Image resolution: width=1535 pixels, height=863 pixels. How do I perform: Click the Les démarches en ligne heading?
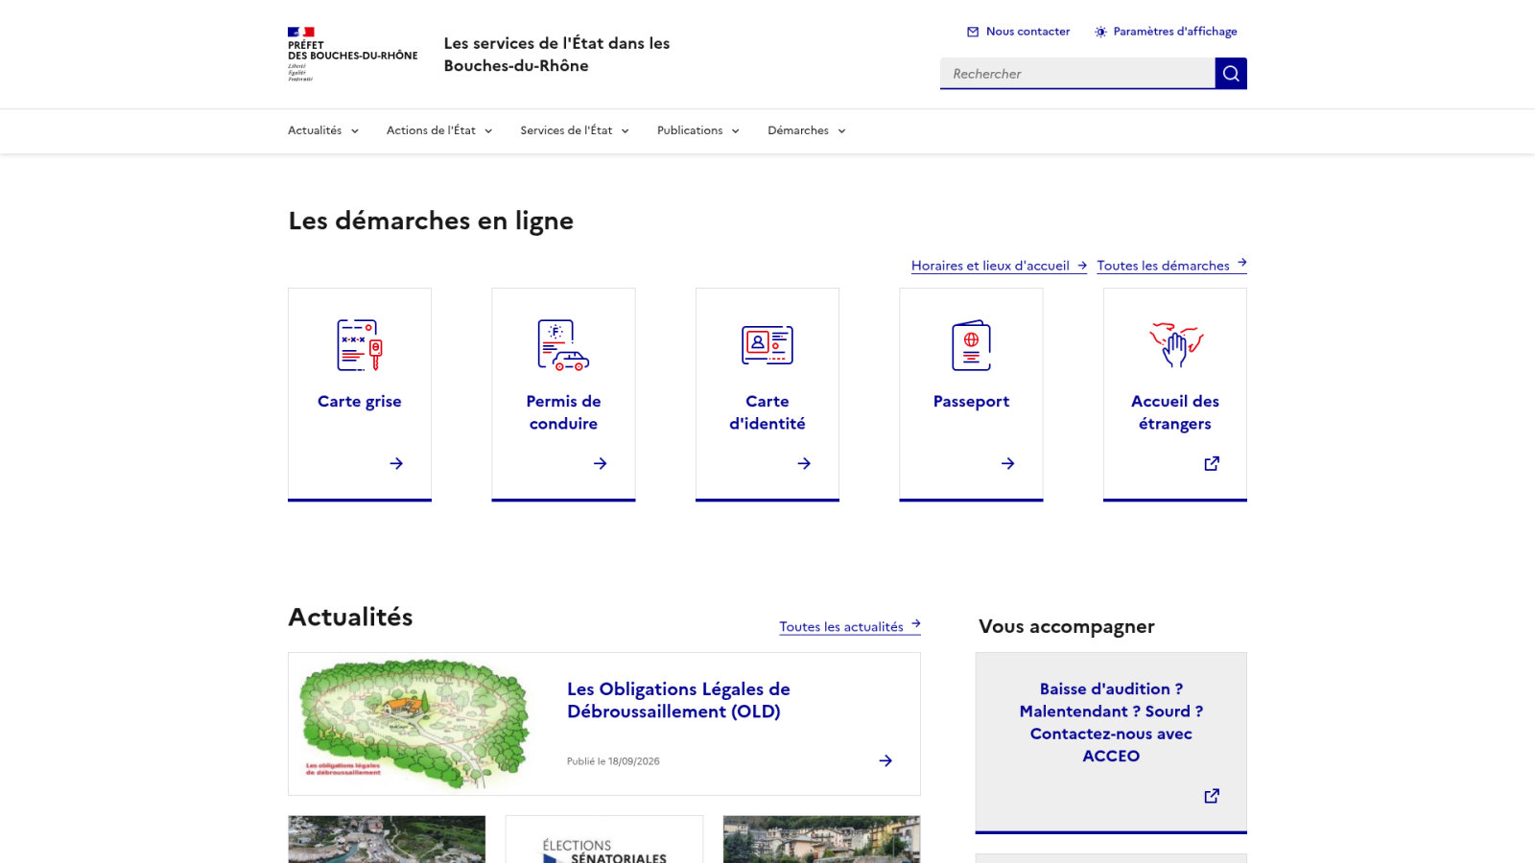pyautogui.click(x=431, y=221)
